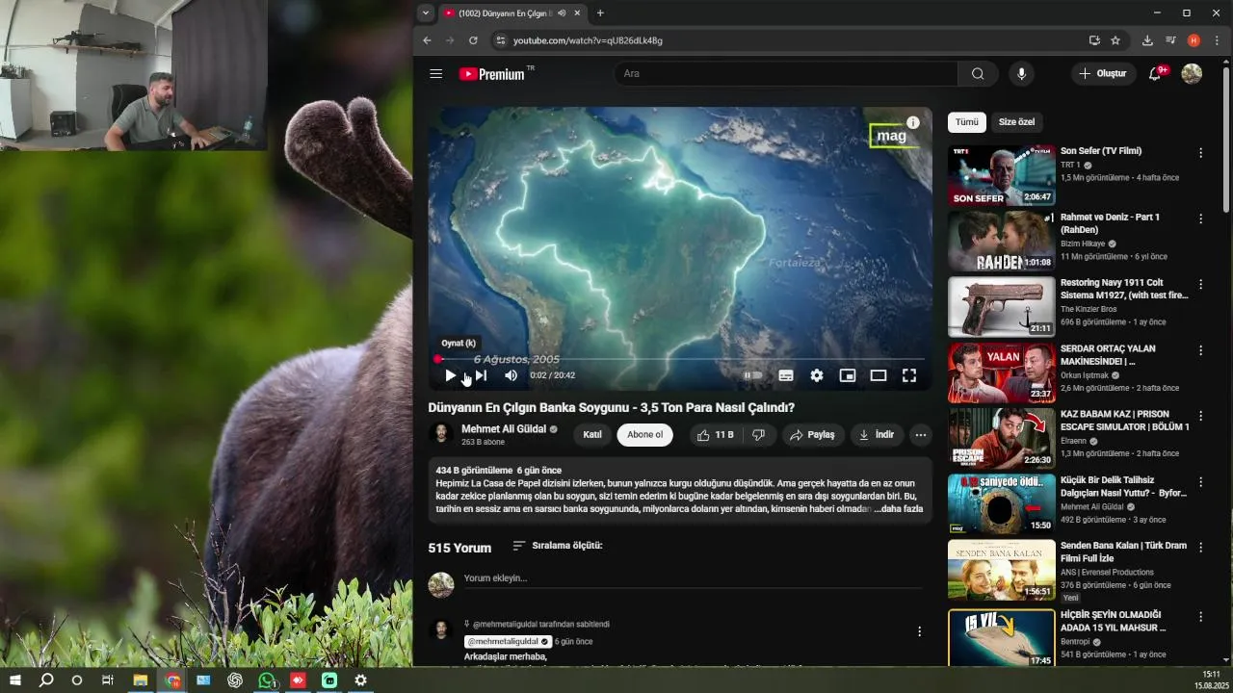
Task: Enter fullscreen on the video
Action: 909,375
